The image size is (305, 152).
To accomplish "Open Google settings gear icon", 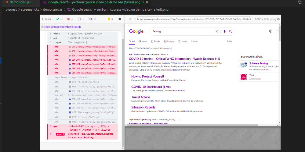I will coord(271,31).
